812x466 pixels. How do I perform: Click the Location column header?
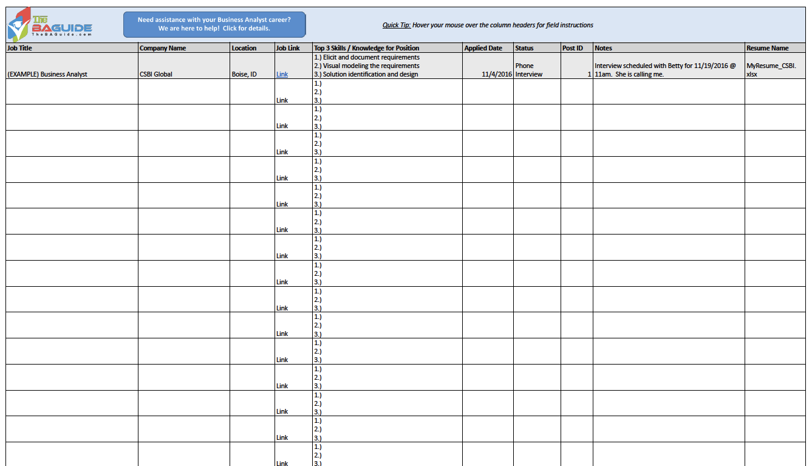tap(252, 48)
